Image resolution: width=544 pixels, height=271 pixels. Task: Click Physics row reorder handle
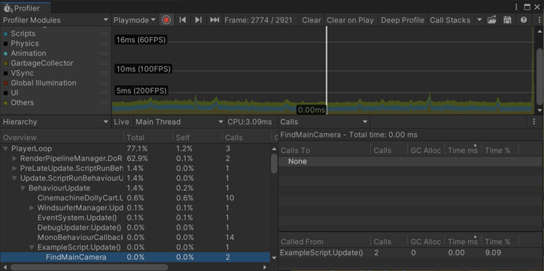coord(104,44)
